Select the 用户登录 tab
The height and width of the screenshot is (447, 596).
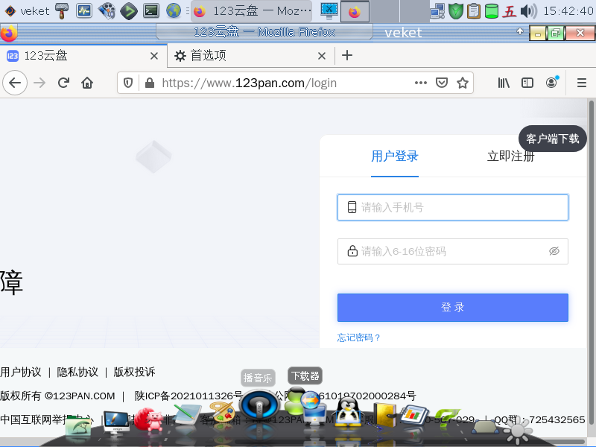[395, 156]
